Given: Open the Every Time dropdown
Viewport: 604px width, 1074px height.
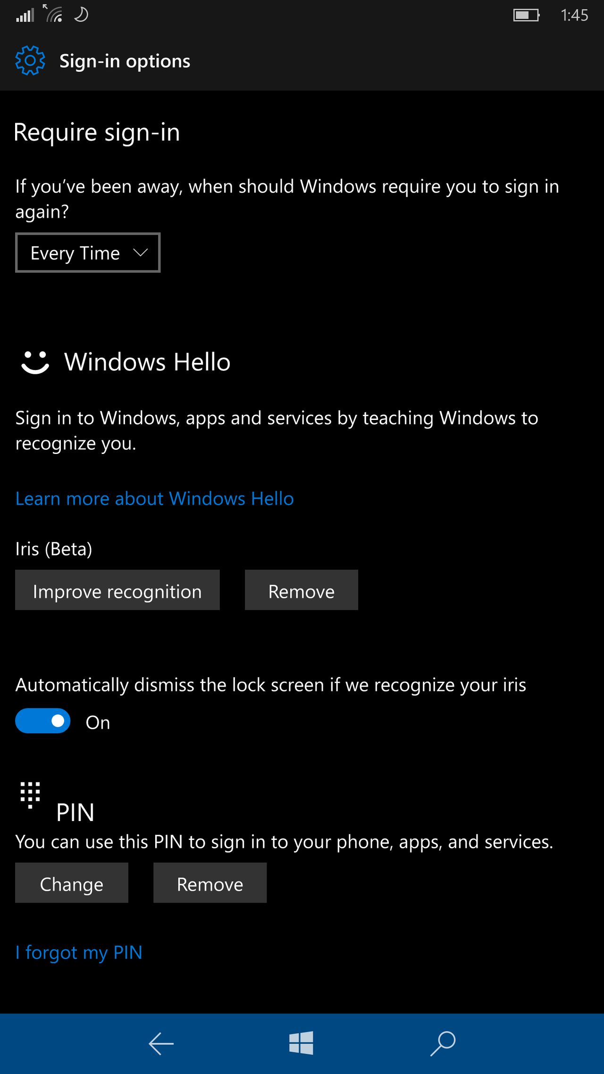Looking at the screenshot, I should click(x=88, y=252).
